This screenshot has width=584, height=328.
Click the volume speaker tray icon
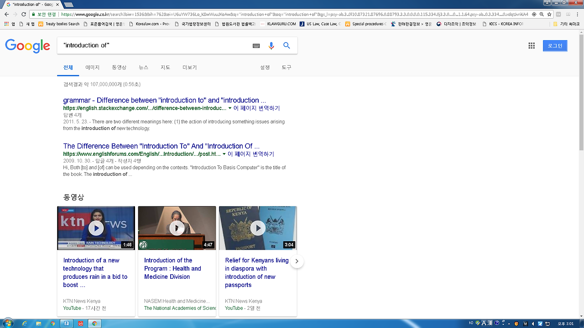click(x=533, y=323)
